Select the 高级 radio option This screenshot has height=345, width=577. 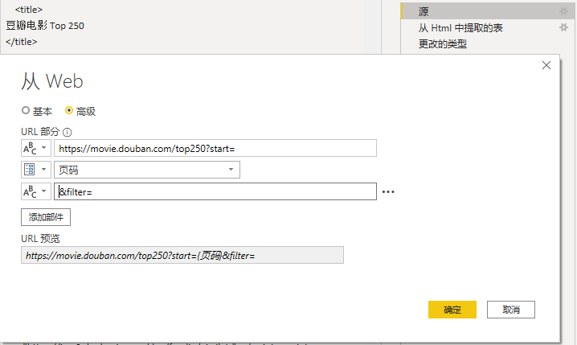click(x=69, y=111)
